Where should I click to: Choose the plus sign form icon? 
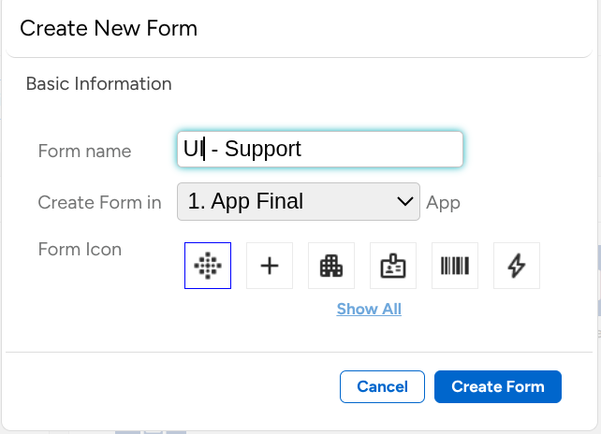coord(270,267)
